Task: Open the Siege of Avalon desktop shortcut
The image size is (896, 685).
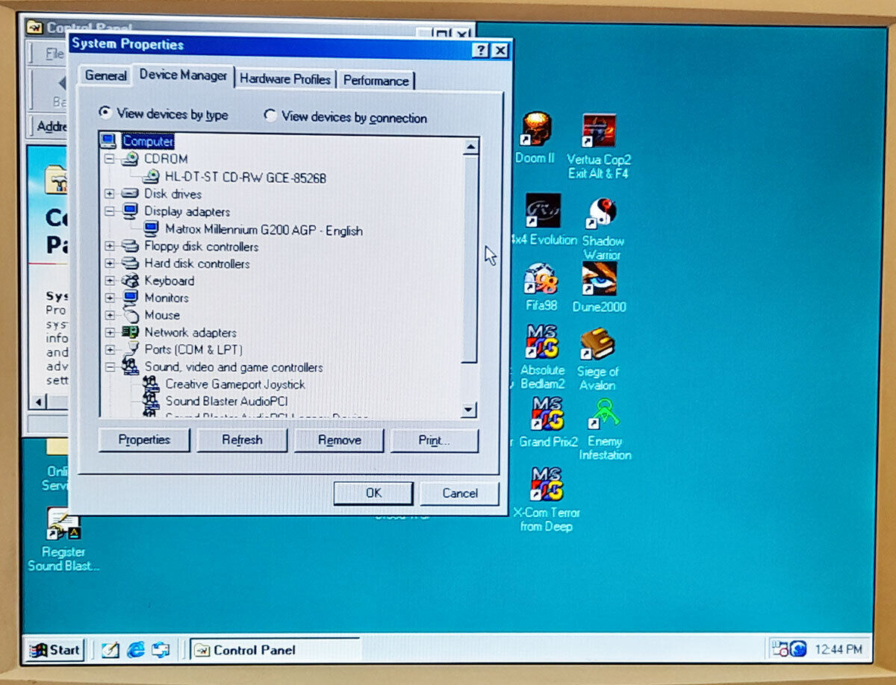Action: [x=597, y=344]
